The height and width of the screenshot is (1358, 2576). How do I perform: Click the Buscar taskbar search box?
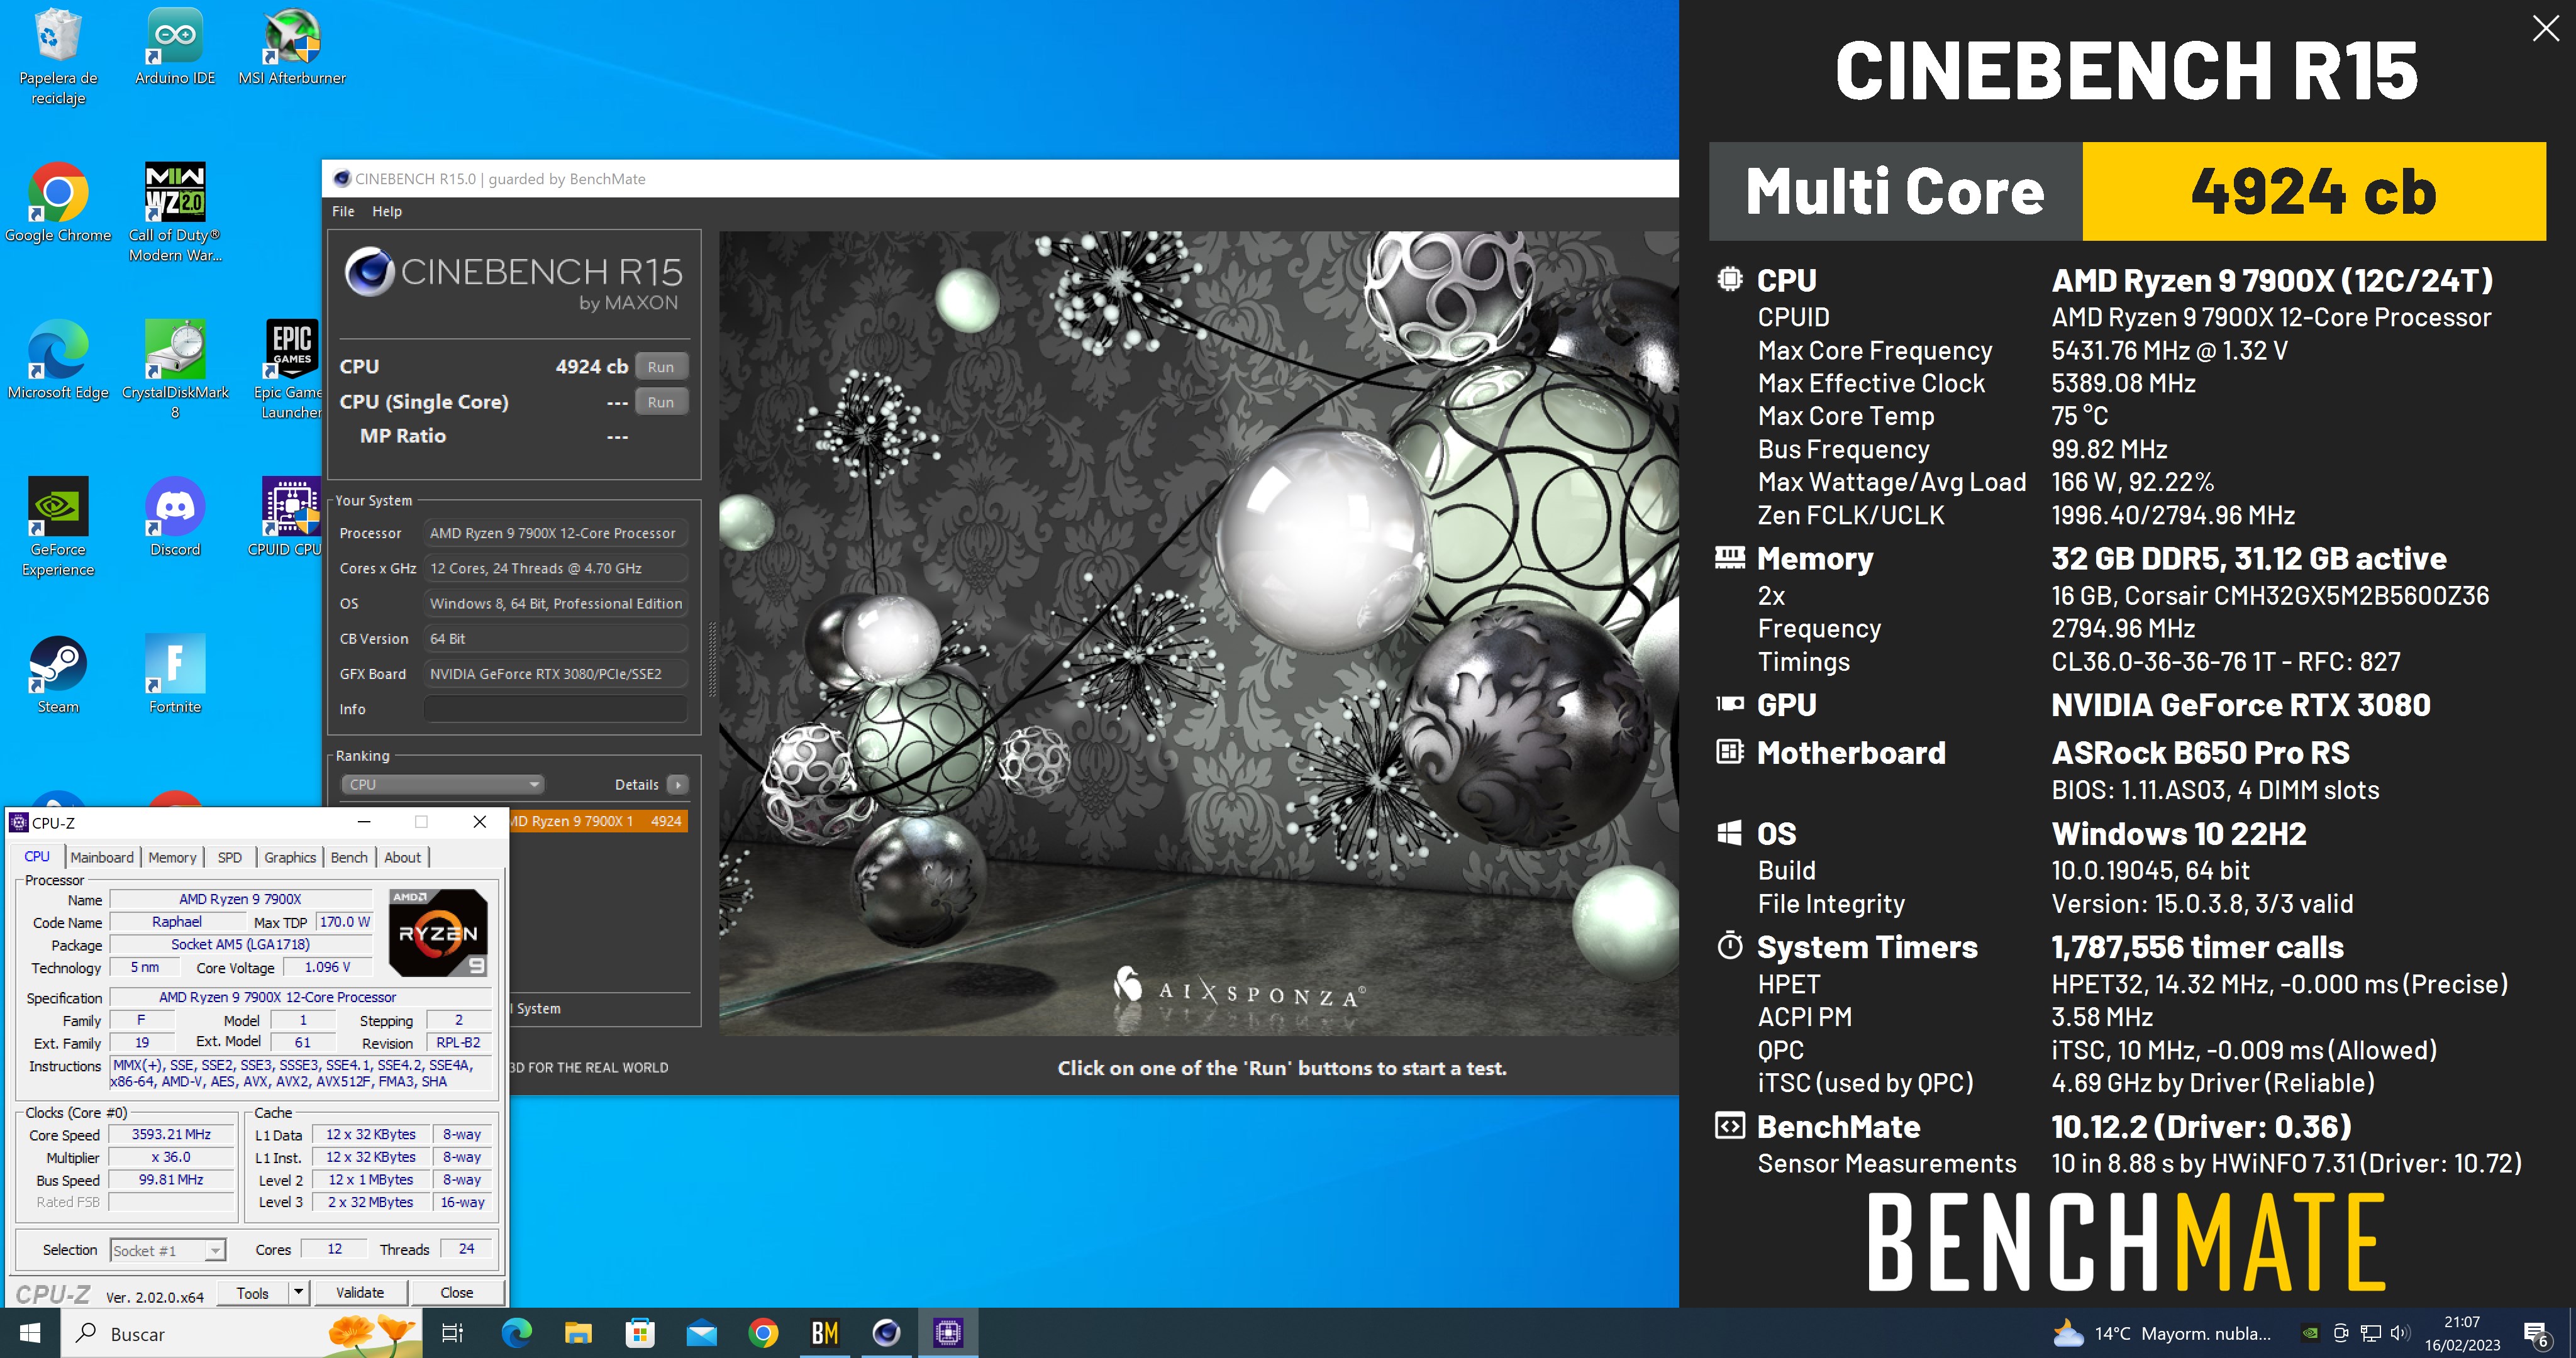242,1333
